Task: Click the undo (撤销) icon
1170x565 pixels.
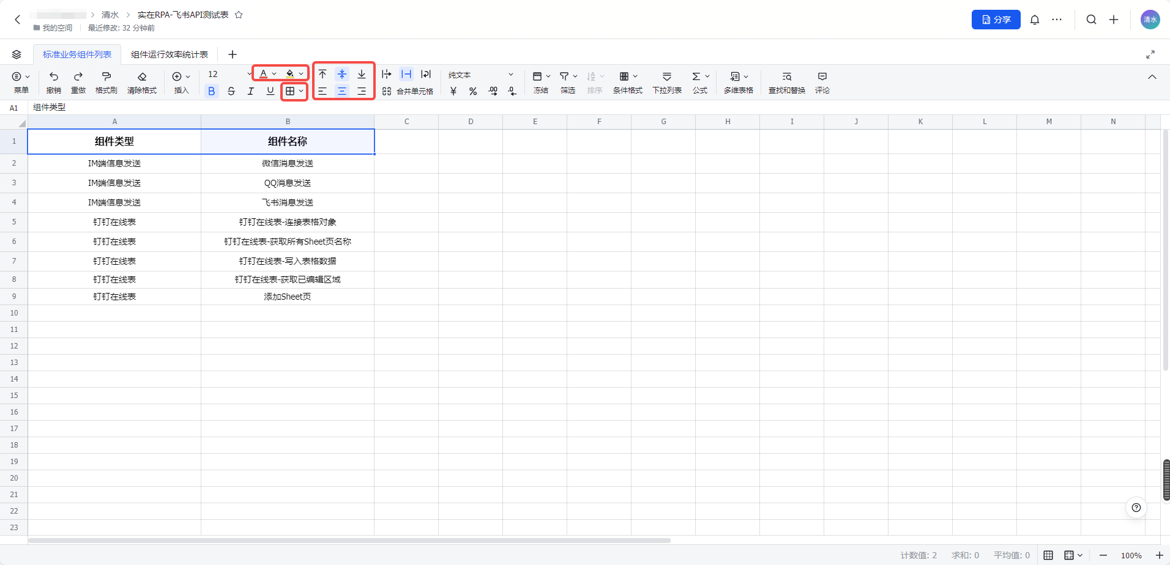Action: click(54, 76)
